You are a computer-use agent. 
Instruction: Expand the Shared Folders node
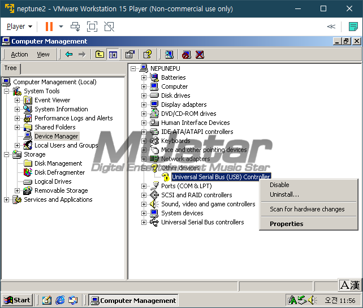click(x=17, y=127)
